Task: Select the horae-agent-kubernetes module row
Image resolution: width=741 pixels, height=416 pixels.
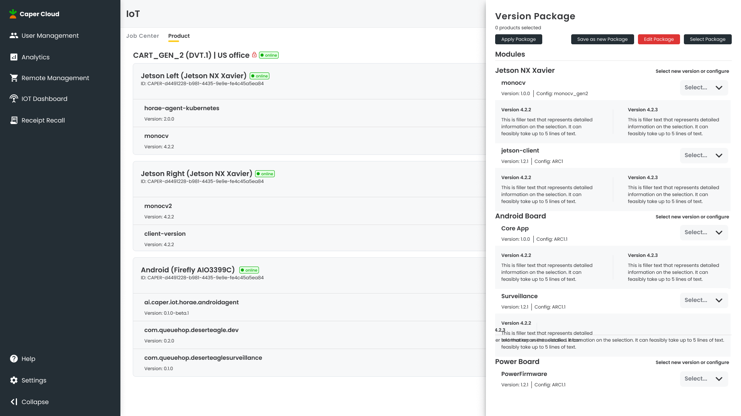Action: tap(309, 113)
